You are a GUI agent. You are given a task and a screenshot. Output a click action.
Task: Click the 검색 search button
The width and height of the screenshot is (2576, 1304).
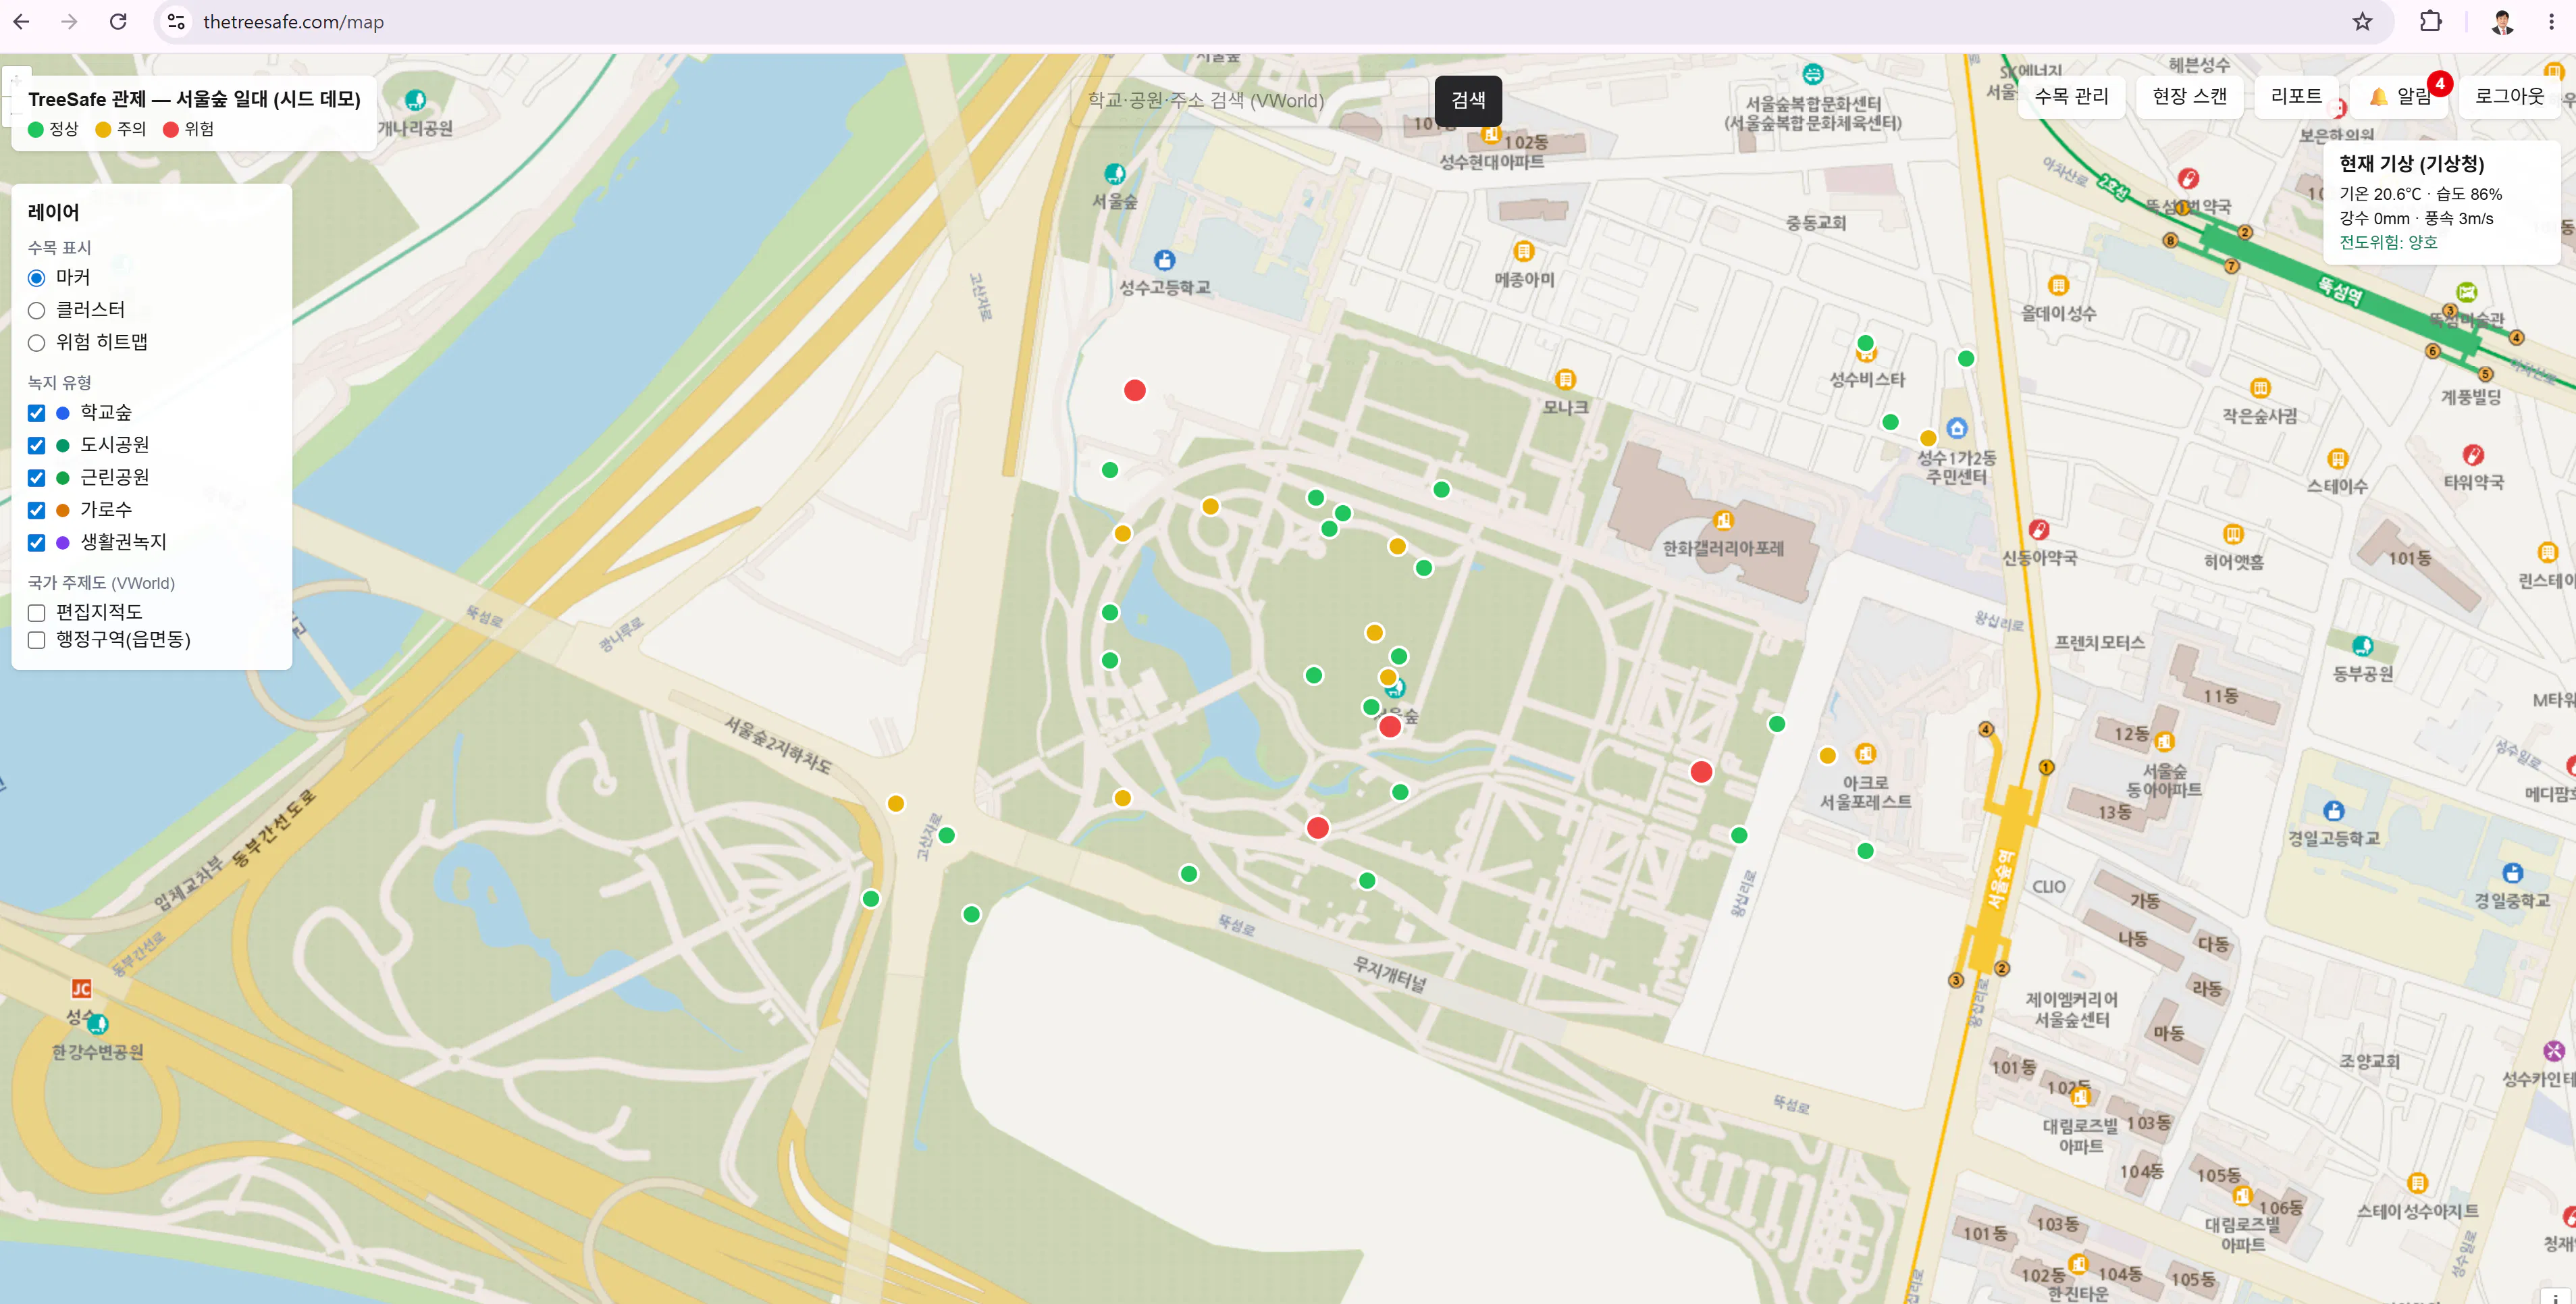(1468, 100)
